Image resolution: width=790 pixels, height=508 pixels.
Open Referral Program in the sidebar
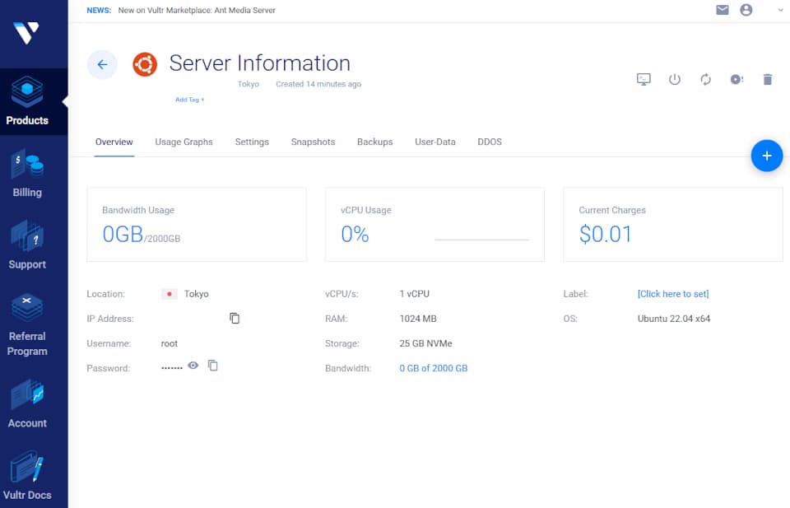coord(27,324)
